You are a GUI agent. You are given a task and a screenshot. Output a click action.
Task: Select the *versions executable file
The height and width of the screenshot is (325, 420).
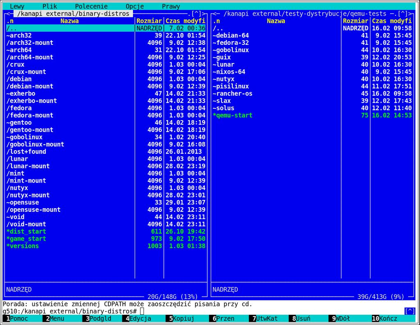pos(106,246)
